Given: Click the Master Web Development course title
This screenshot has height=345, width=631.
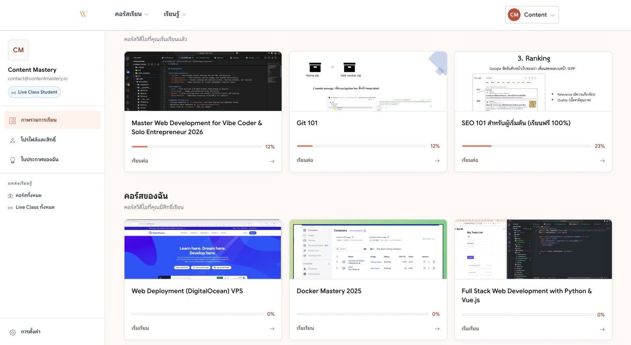Looking at the screenshot, I should (x=197, y=127).
